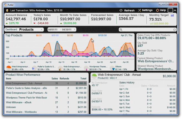Click the Apr 1, Fri sales history row
This screenshot has width=182, height=119.
(147, 89)
